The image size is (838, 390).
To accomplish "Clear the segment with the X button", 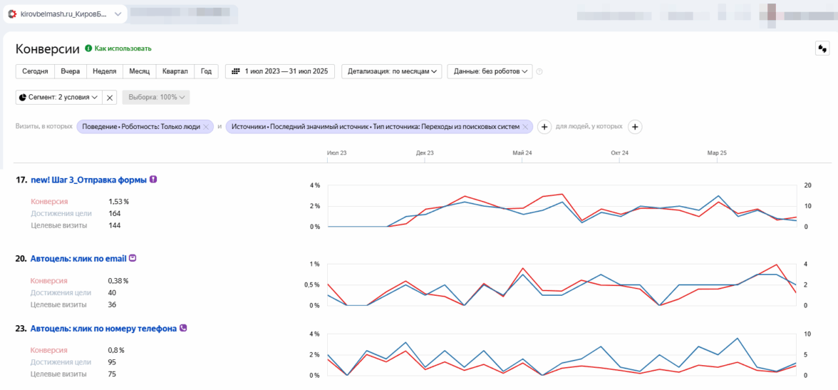I will 110,97.
